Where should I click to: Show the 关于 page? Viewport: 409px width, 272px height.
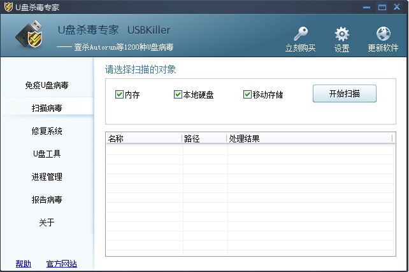click(x=47, y=222)
